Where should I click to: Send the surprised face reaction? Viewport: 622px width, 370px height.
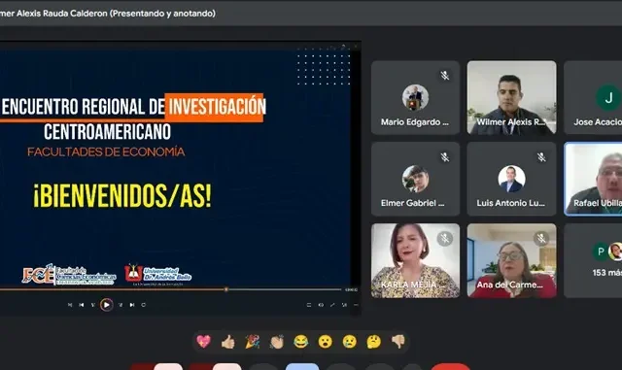pyautogui.click(x=326, y=342)
